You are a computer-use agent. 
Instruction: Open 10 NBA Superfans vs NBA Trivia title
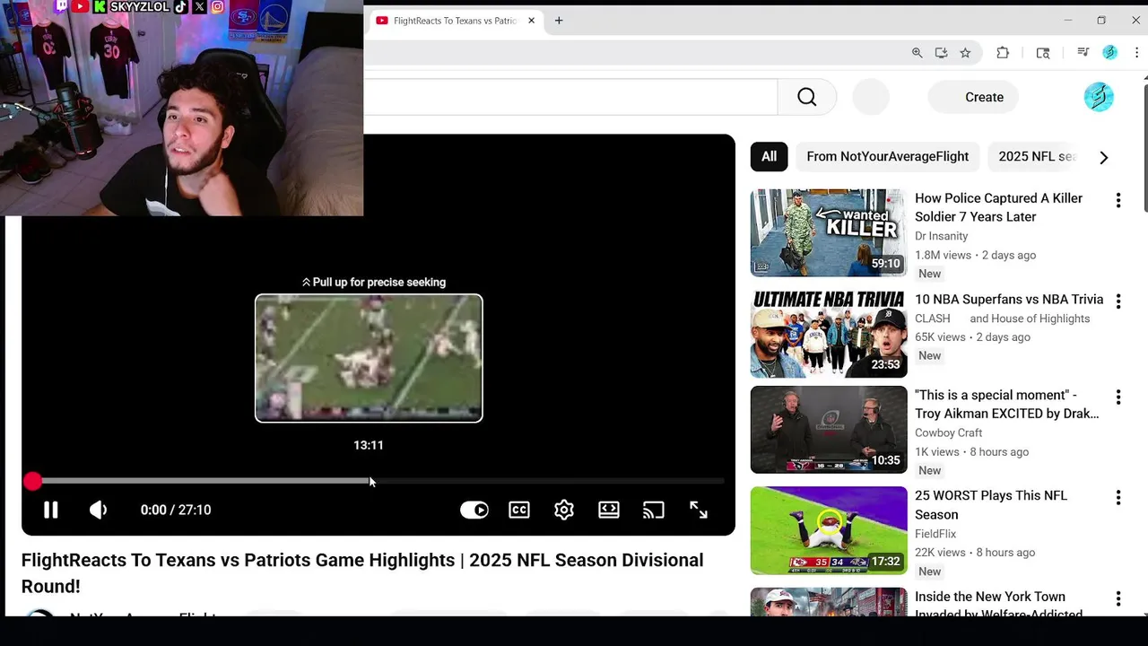coord(1009,300)
